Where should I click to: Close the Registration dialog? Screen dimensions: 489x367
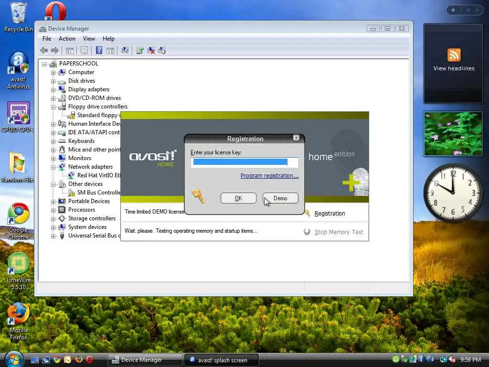pos(296,138)
